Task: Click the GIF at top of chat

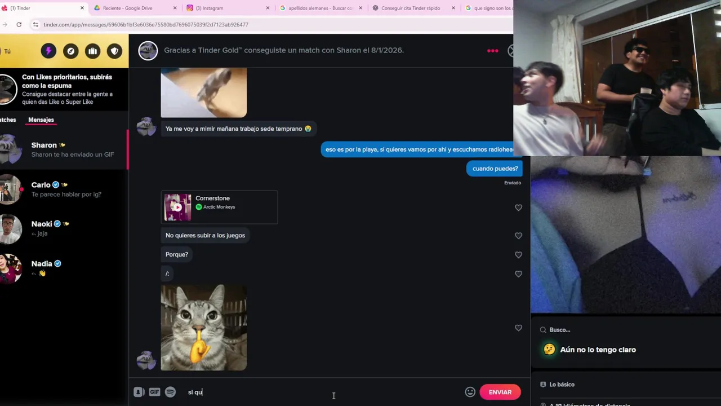Action: click(x=203, y=92)
